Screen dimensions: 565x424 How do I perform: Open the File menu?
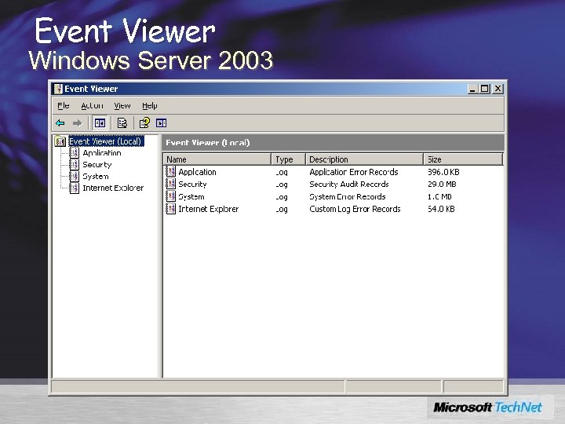click(63, 106)
